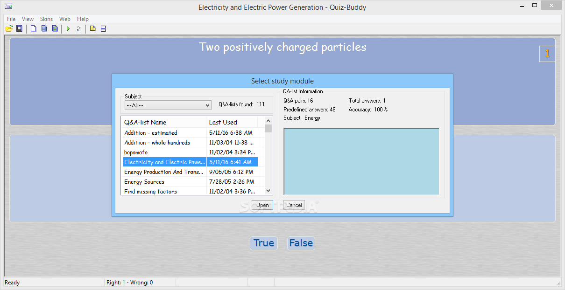Click the list scrollbar's up arrow
This screenshot has height=290, width=565.
(x=268, y=120)
